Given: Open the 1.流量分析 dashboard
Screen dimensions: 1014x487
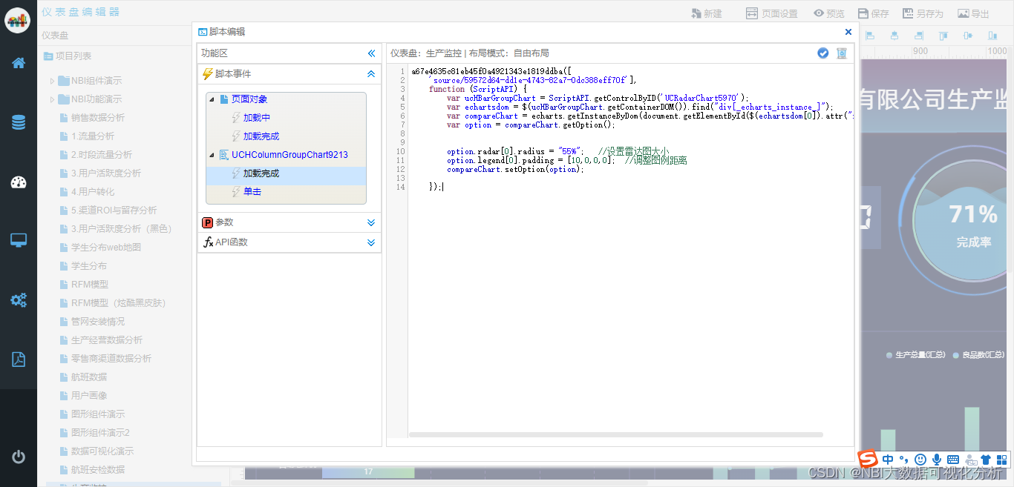Looking at the screenshot, I should [x=93, y=136].
